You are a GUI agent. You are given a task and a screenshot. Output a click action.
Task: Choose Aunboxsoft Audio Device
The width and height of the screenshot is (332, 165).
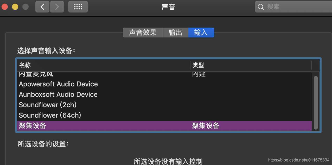pos(58,94)
